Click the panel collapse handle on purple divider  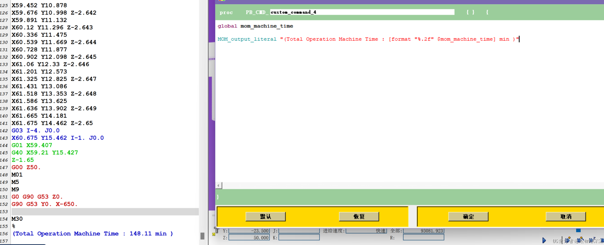212,59
